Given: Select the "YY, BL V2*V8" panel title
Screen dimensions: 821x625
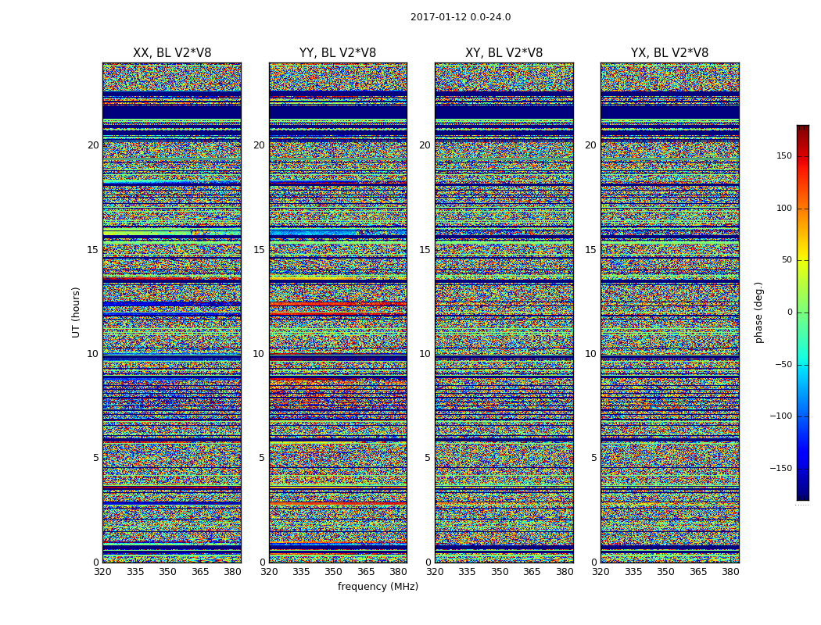Looking at the screenshot, I should (x=338, y=53).
